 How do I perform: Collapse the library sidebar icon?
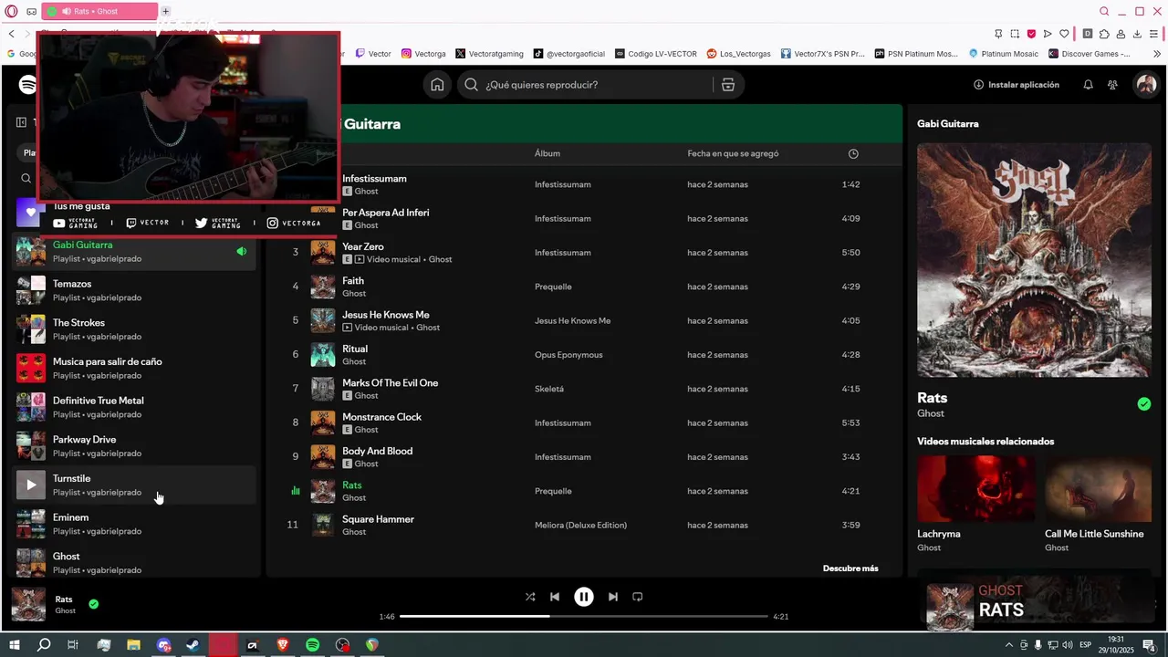[22, 122]
